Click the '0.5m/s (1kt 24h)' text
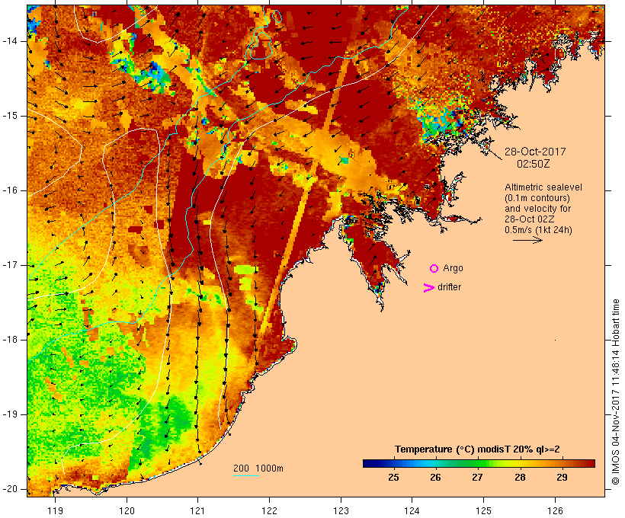The image size is (625, 518). click(538, 230)
